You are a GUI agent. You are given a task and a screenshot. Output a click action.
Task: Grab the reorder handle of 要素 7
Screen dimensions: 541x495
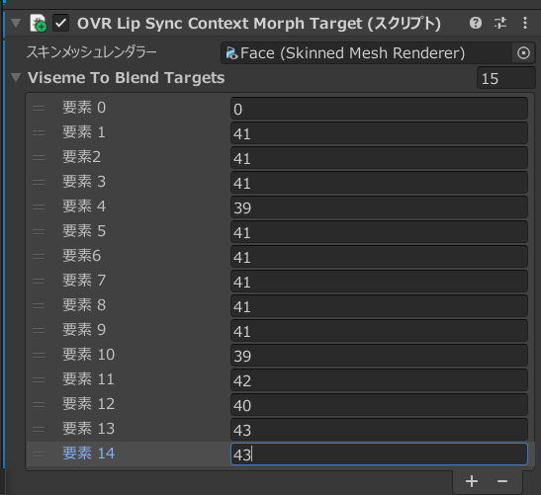[x=39, y=281]
